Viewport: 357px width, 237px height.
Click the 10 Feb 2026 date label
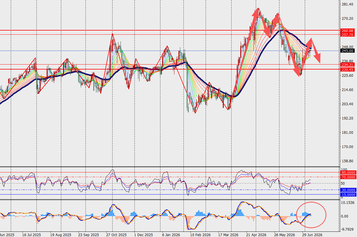(x=200, y=234)
